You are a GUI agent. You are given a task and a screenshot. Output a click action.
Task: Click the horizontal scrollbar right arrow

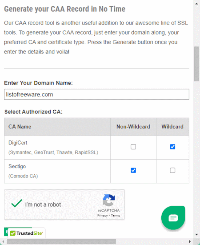190,241
